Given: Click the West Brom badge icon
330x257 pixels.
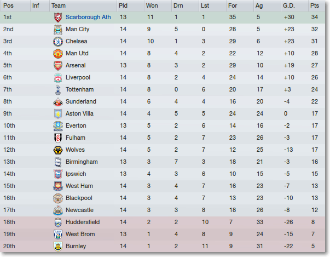Looking at the screenshot, I should pos(58,234).
